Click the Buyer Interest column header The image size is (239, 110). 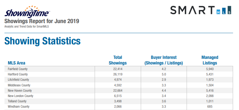[164, 60]
